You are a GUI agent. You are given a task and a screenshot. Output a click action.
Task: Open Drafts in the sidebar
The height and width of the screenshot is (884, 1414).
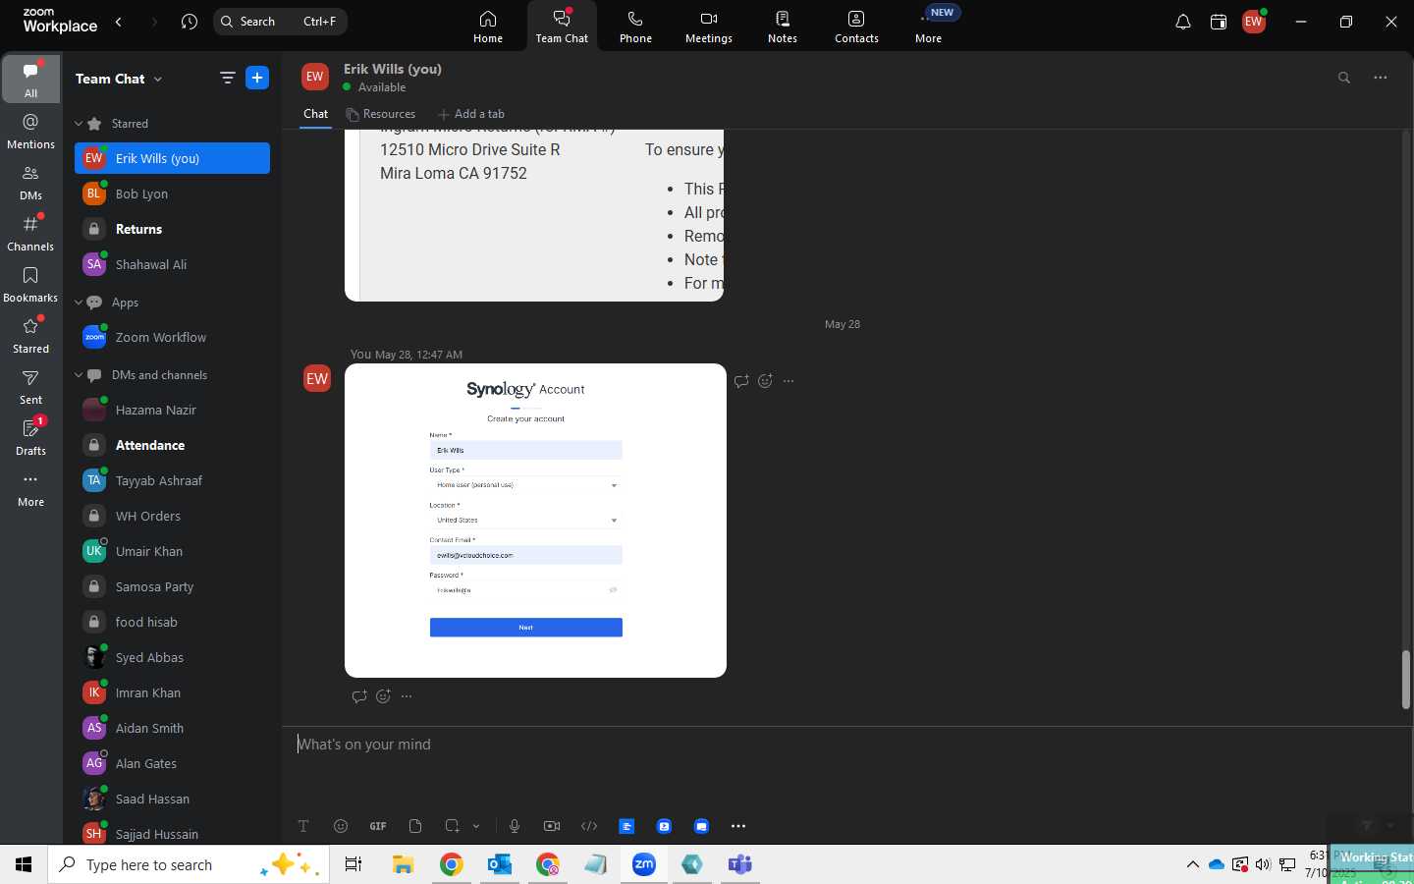31,437
